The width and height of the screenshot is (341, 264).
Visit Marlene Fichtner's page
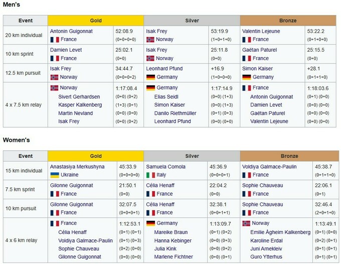[x=174, y=257]
